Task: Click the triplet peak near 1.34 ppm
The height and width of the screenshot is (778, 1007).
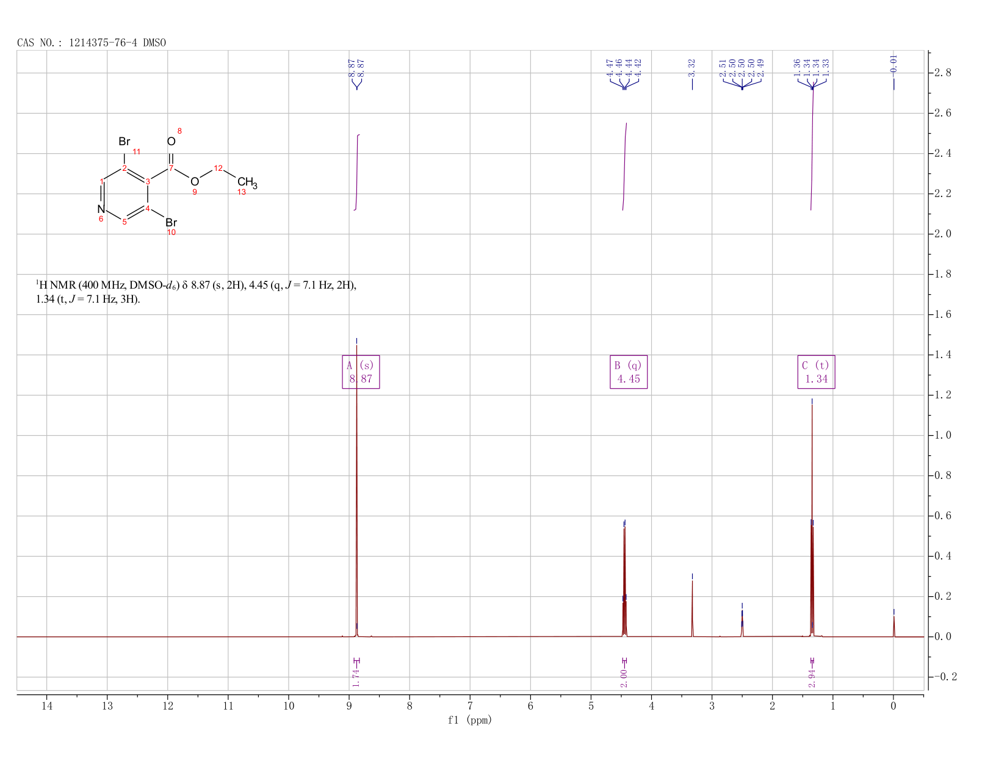Action: point(812,519)
